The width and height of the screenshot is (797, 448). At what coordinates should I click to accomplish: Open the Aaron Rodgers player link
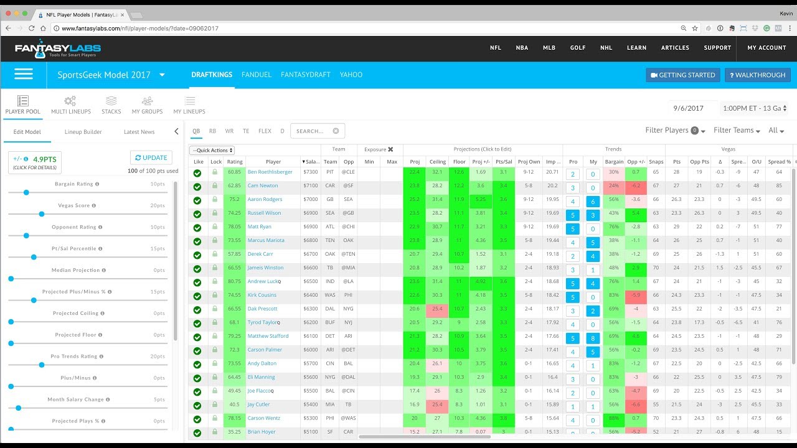(x=265, y=200)
